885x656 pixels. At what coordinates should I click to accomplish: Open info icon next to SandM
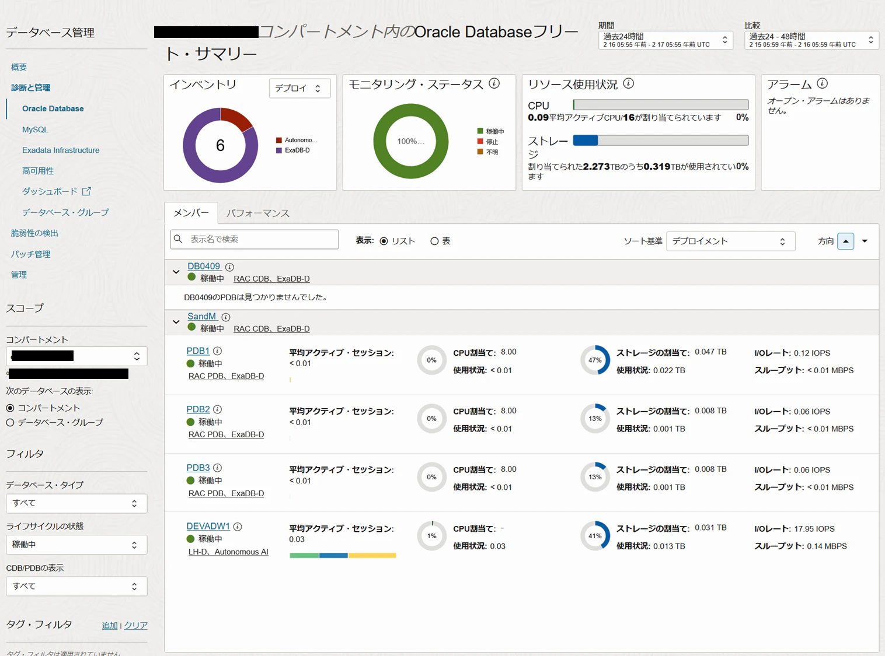pos(226,317)
